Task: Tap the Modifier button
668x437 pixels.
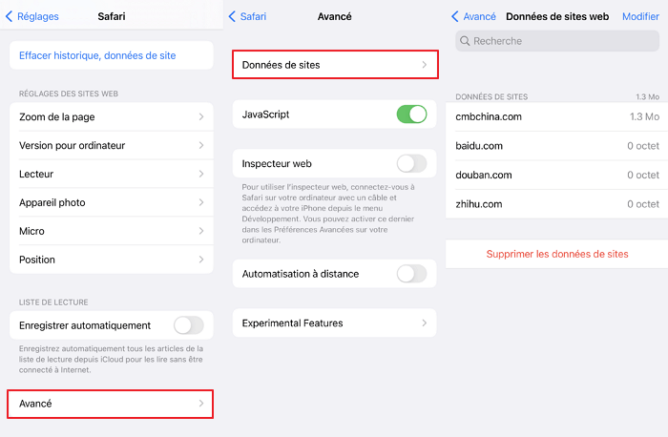Action: click(x=640, y=16)
